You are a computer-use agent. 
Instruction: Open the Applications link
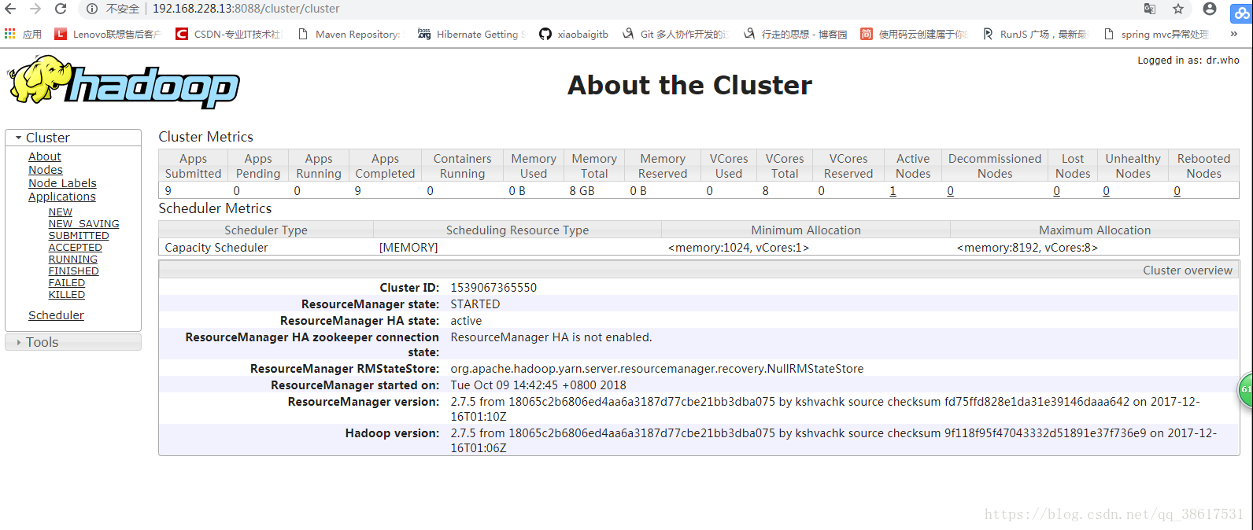(62, 197)
